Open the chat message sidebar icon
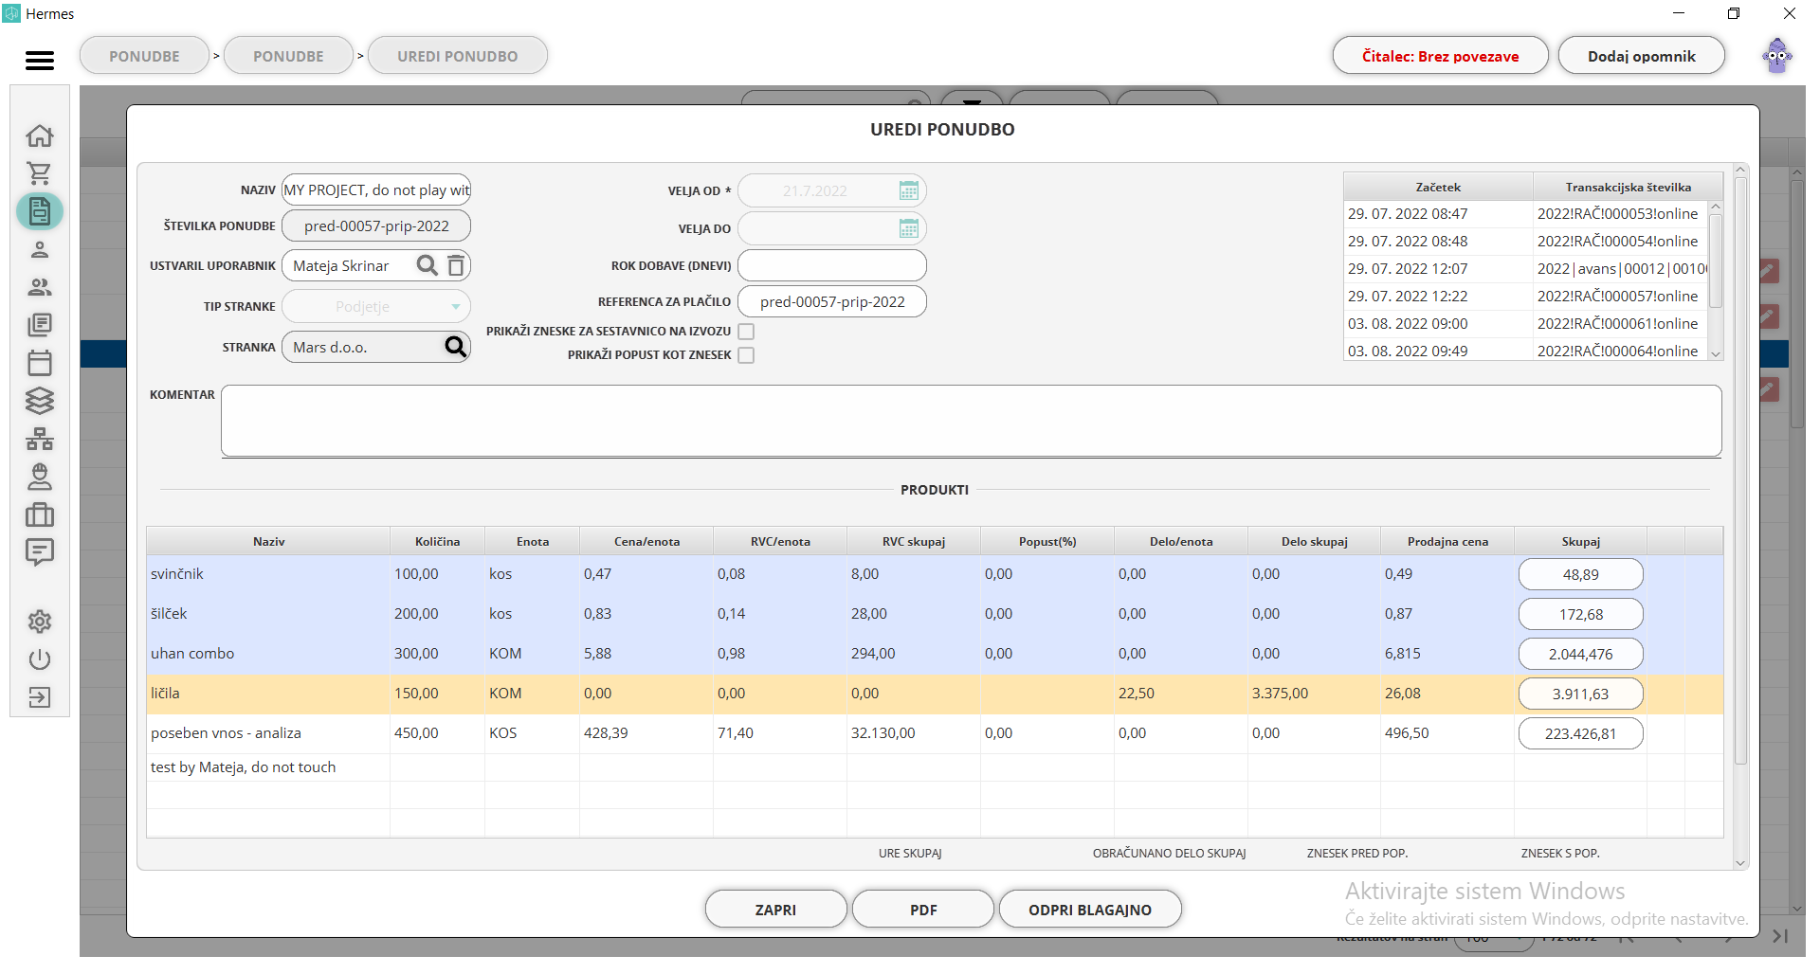 point(40,552)
